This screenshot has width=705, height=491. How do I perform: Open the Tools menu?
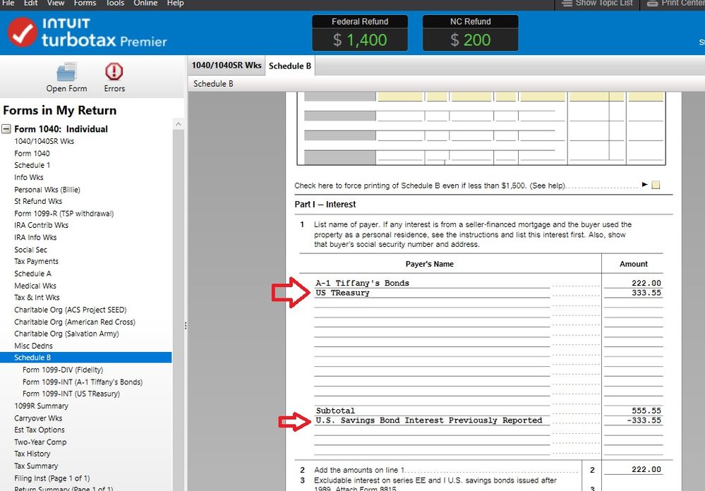114,3
